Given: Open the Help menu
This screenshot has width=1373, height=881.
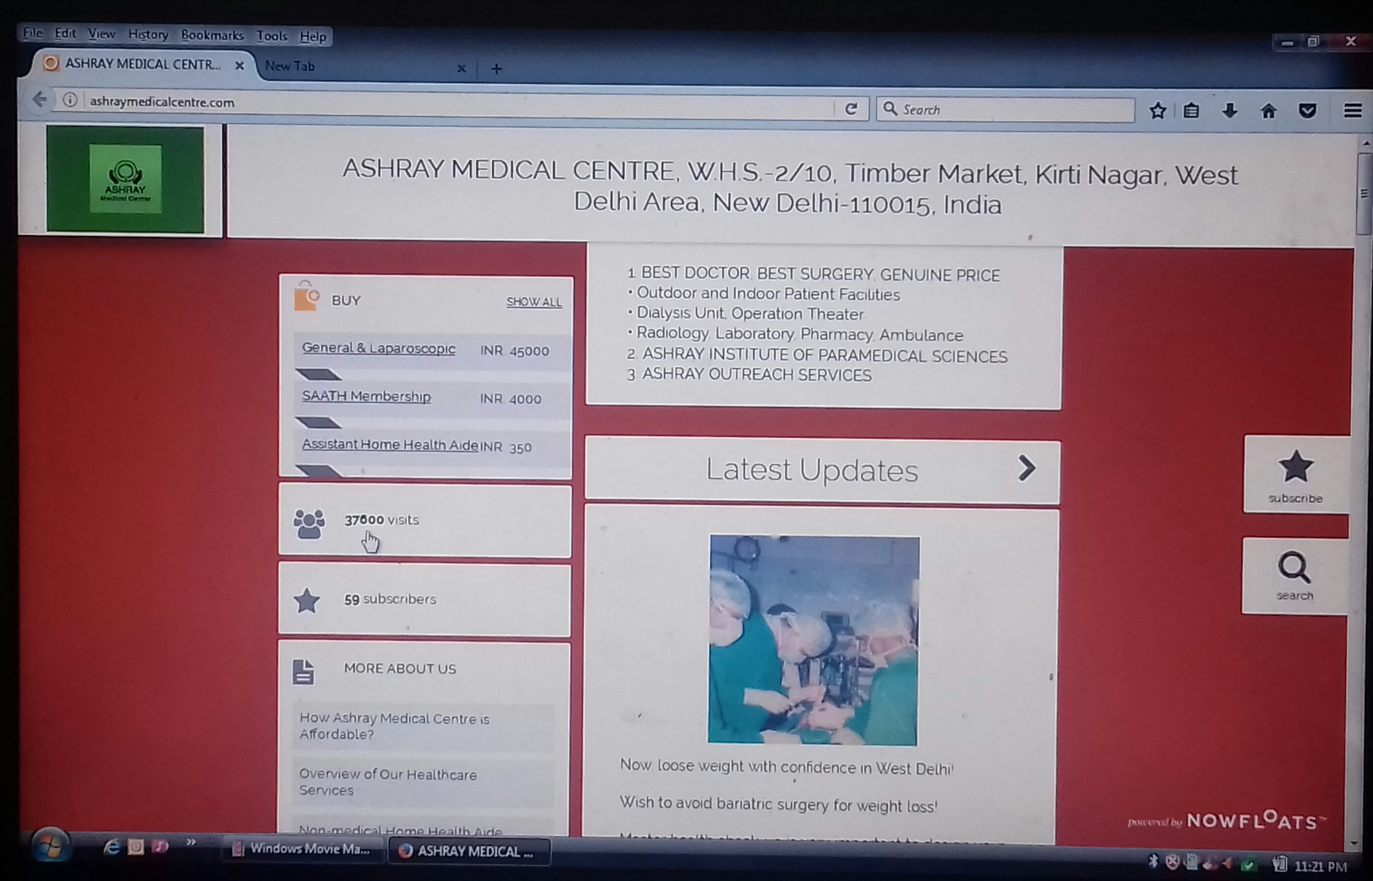Looking at the screenshot, I should tap(313, 36).
